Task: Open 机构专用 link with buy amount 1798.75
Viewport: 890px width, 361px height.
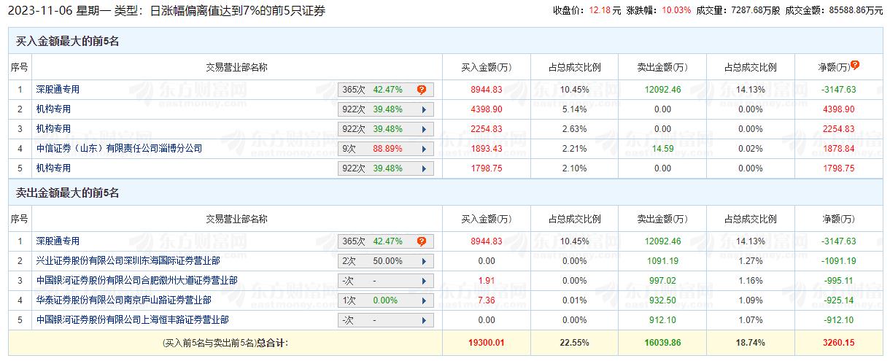Action: click(x=53, y=168)
